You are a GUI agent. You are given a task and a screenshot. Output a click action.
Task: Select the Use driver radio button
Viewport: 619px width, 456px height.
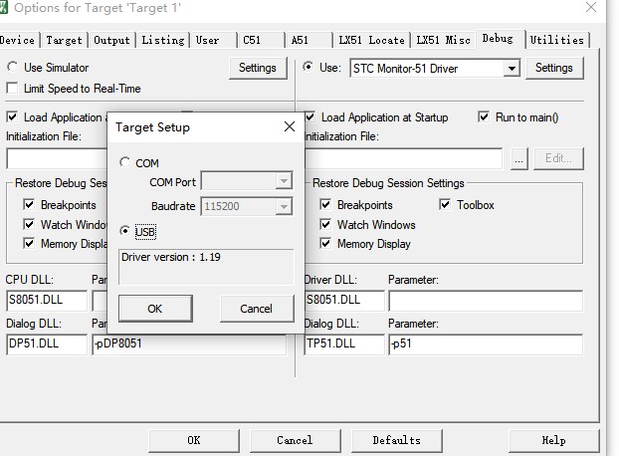(x=308, y=67)
